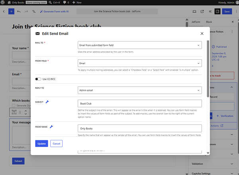
Task: Click the dialog scrollbar down arrow
Action: pos(208,153)
